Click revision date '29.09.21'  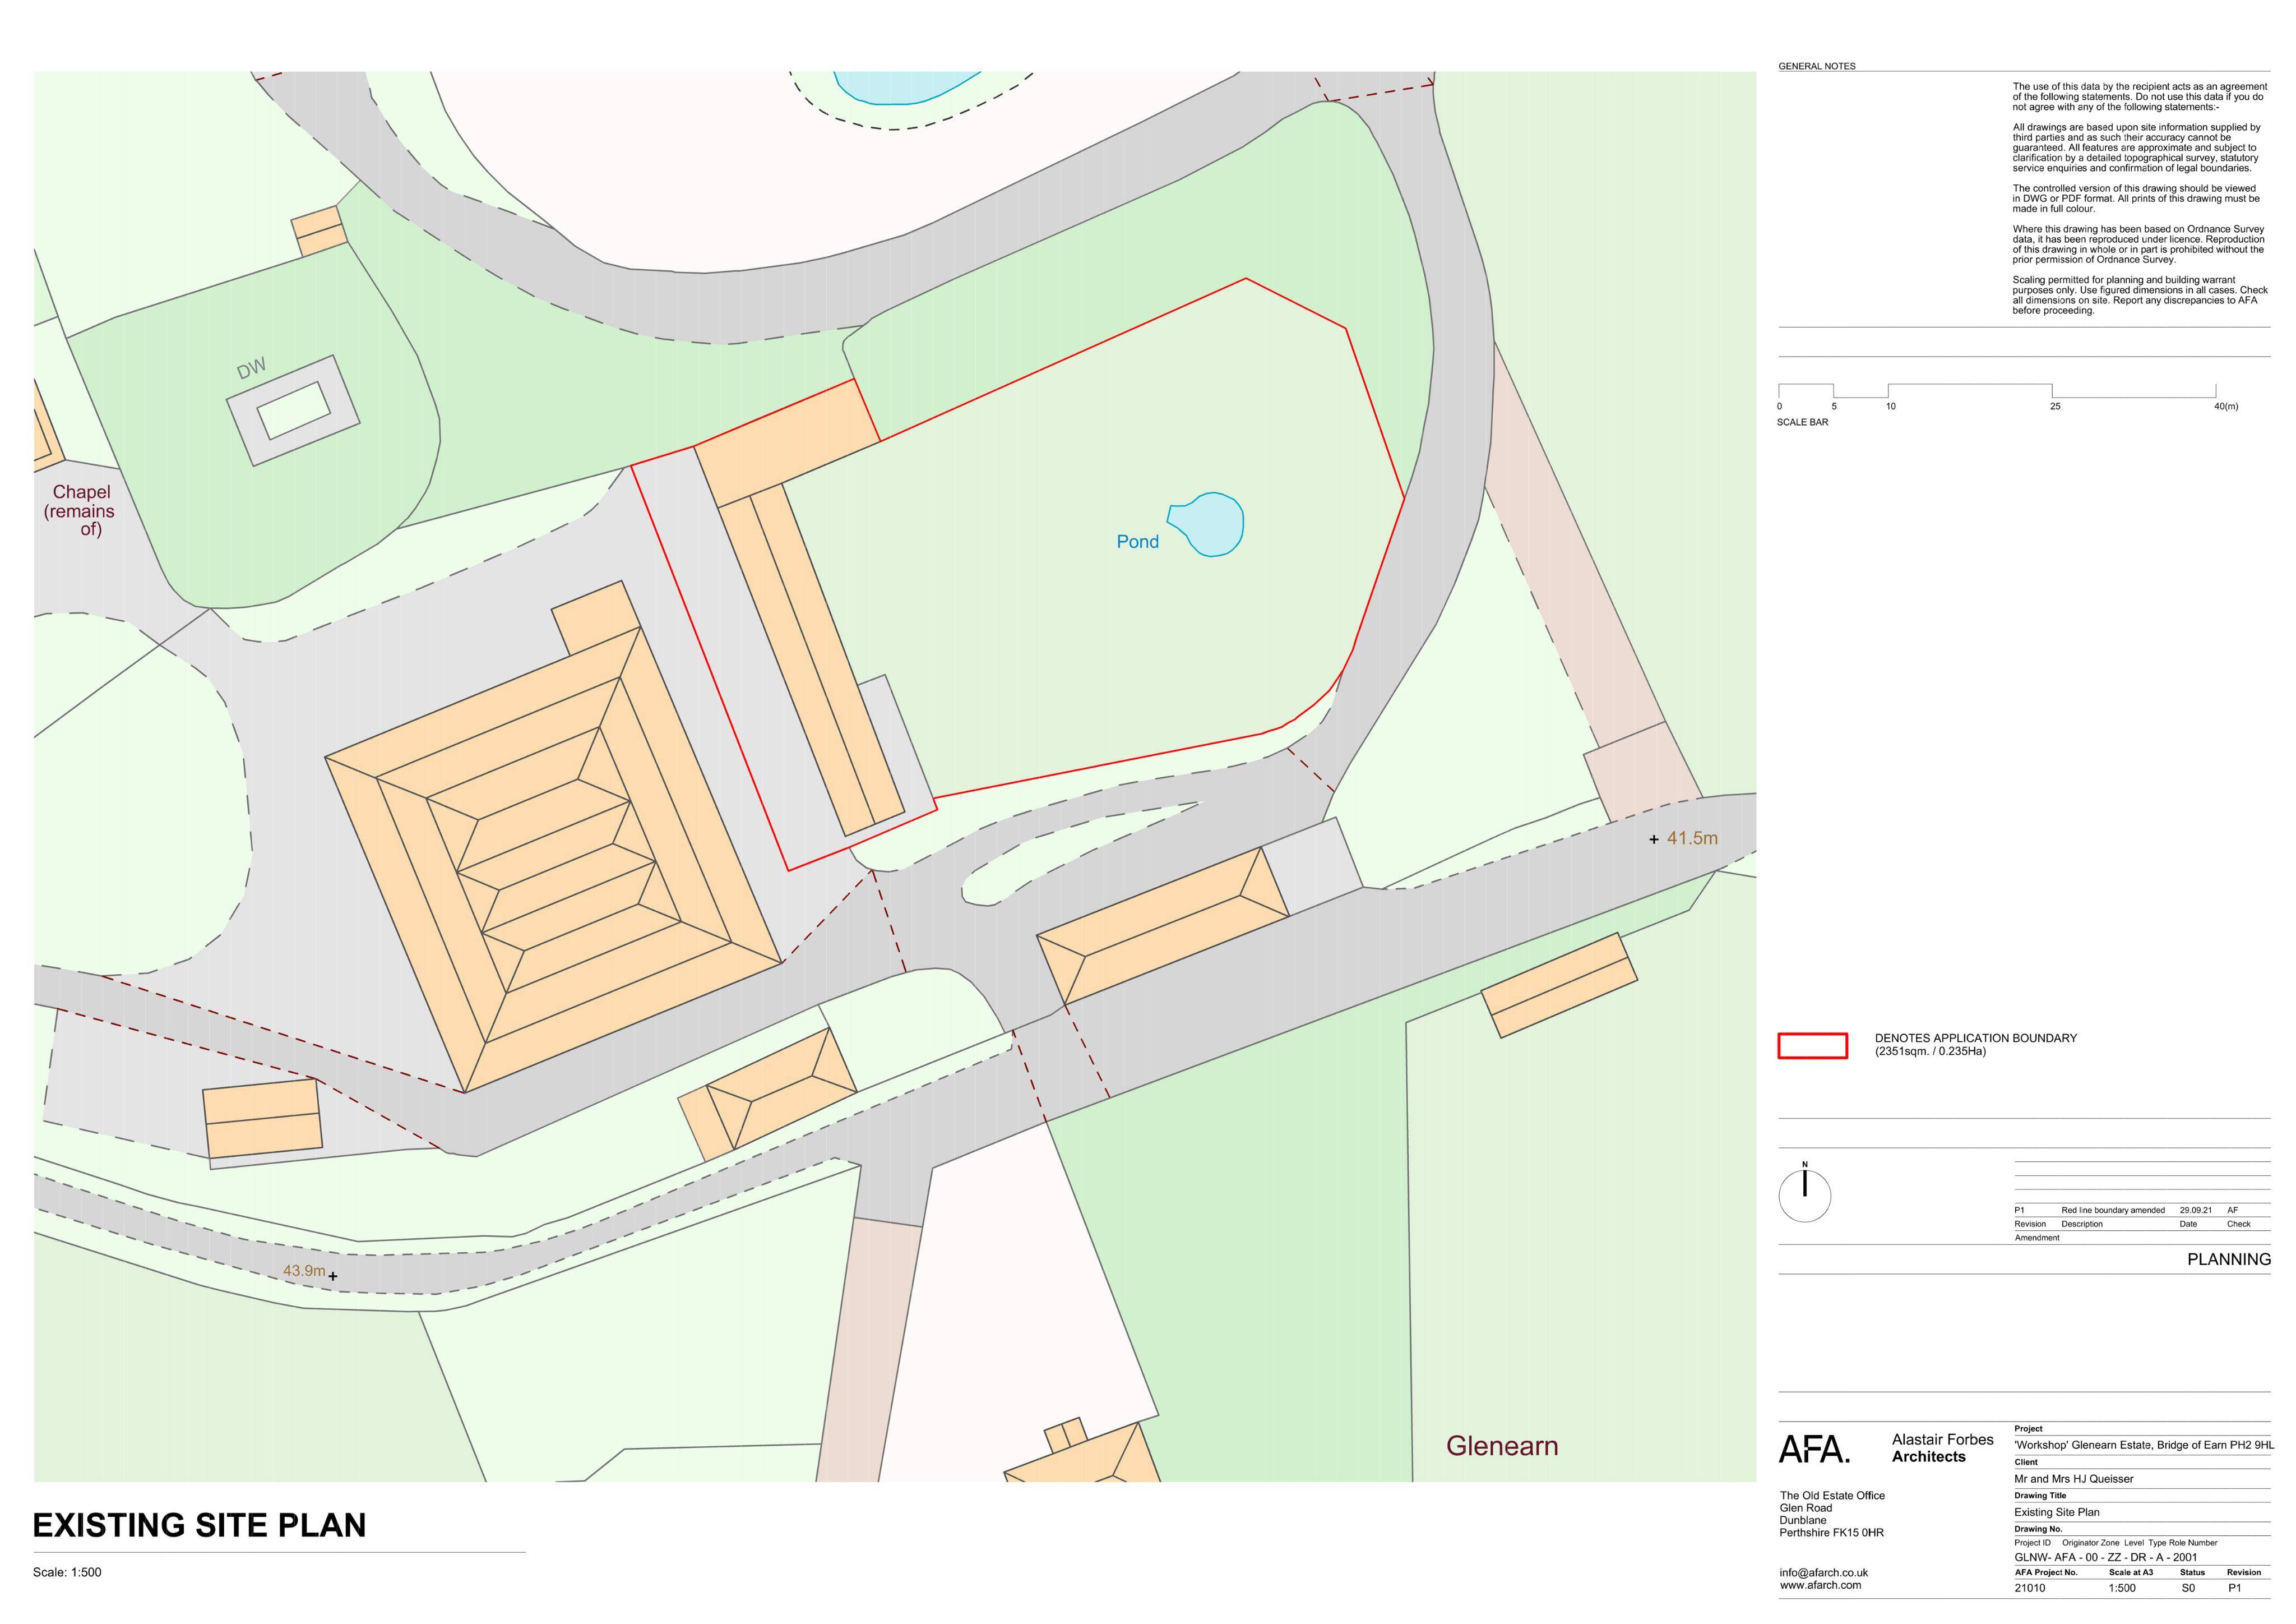click(x=2196, y=1210)
